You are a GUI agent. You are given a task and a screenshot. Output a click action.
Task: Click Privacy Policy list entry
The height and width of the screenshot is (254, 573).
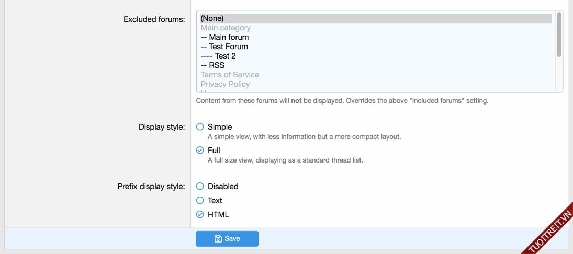click(x=225, y=84)
